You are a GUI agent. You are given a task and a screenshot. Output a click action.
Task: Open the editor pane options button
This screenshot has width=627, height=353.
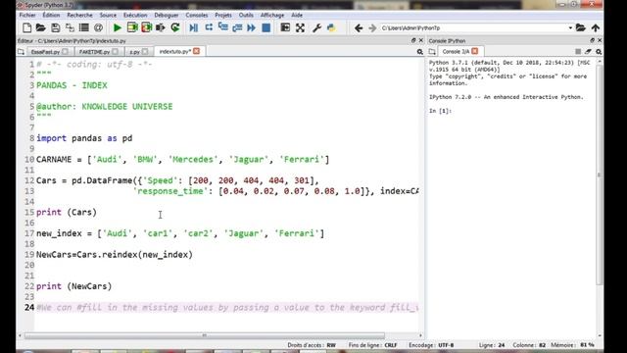click(x=420, y=52)
